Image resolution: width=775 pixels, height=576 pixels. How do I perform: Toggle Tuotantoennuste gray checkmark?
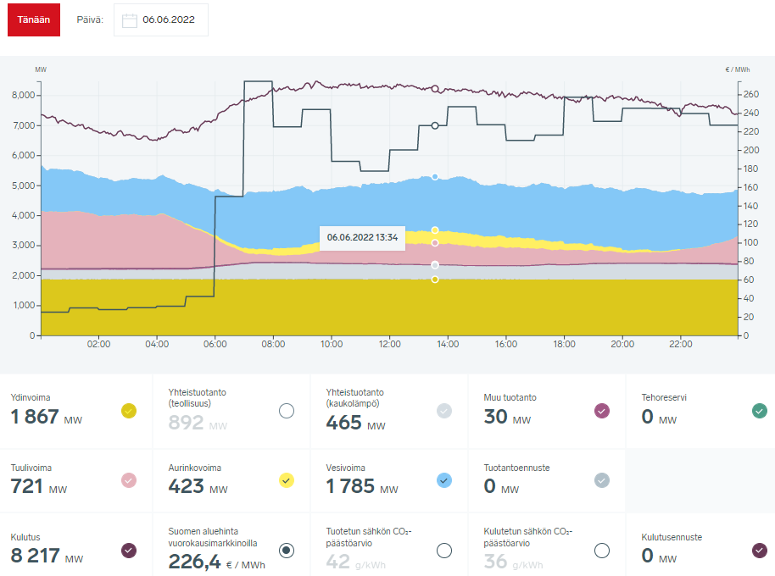[602, 480]
